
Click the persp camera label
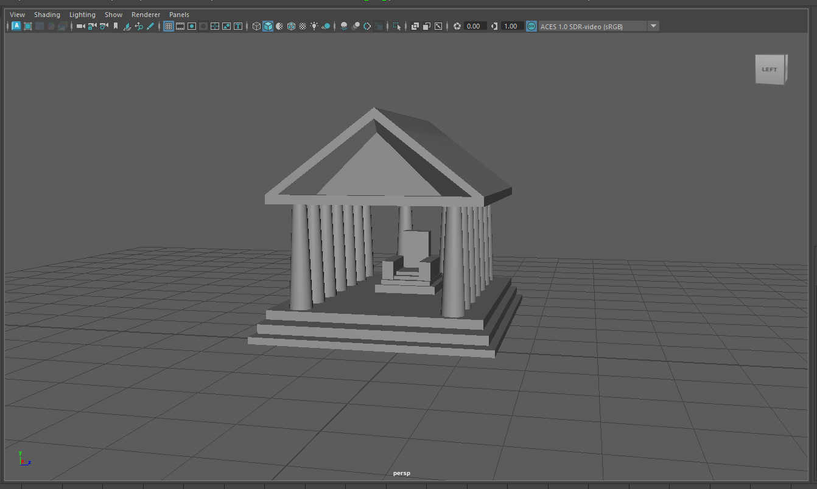402,473
